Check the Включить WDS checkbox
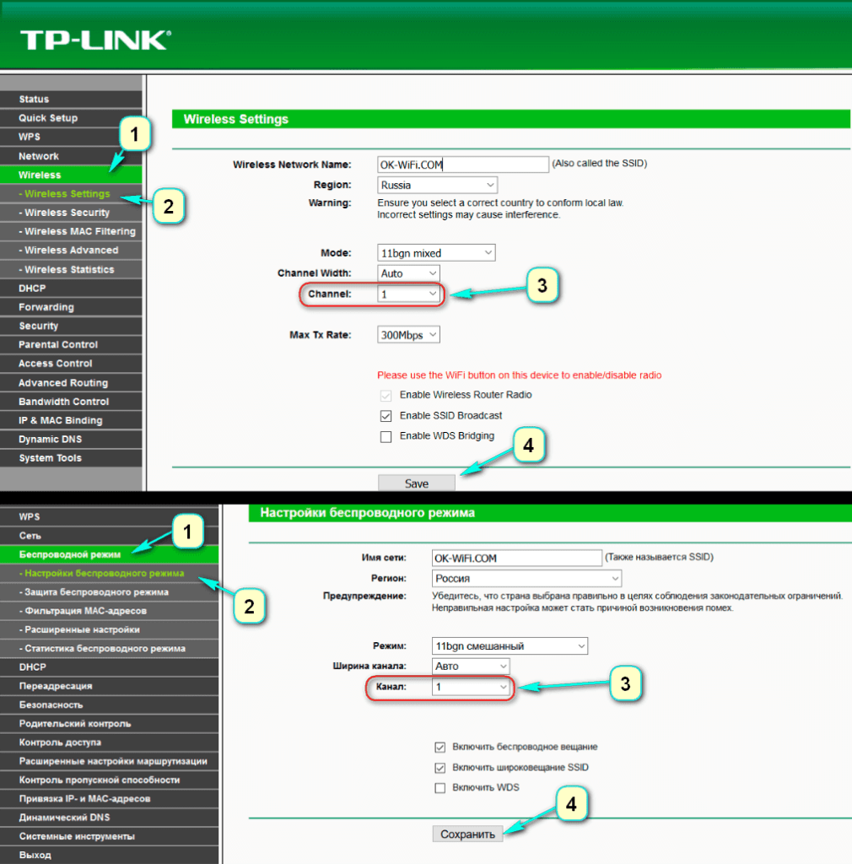Viewport: 852px width, 864px height. 439,788
